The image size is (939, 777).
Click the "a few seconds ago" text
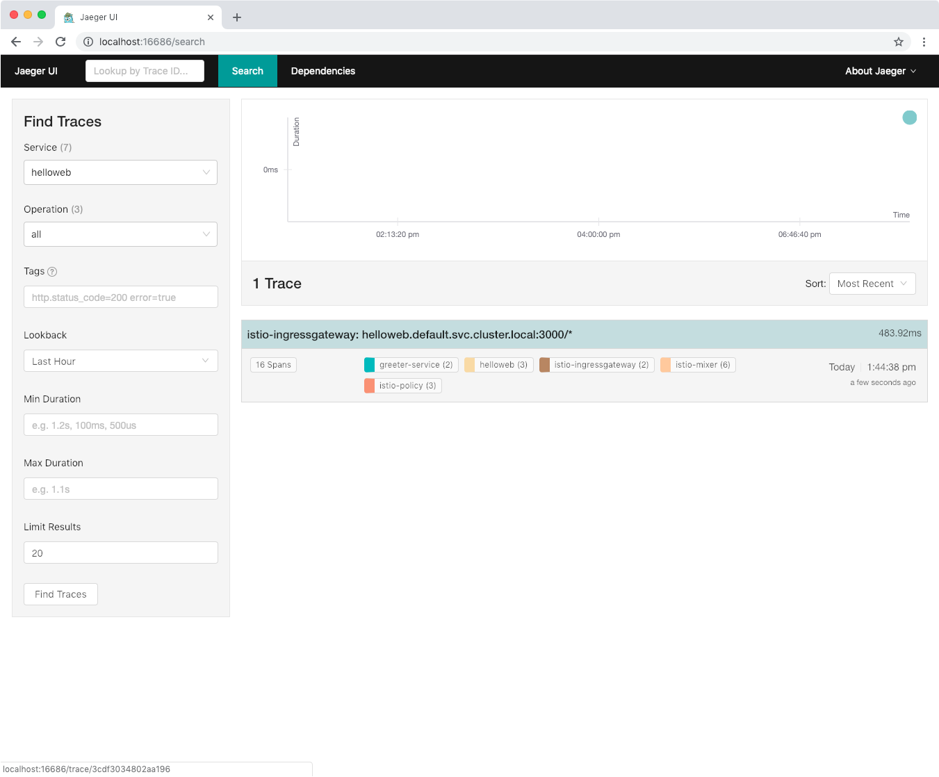pyautogui.click(x=883, y=382)
